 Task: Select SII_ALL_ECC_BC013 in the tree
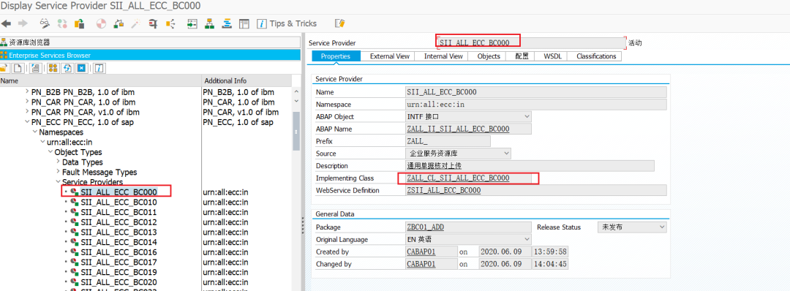coord(118,232)
